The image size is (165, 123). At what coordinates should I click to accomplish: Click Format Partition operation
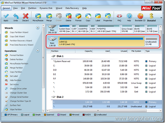point(17,55)
